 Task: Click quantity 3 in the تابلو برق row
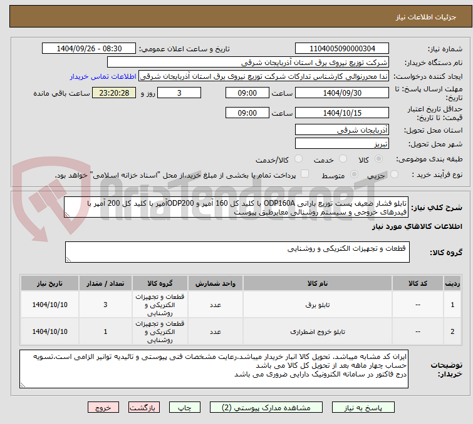coord(105,305)
